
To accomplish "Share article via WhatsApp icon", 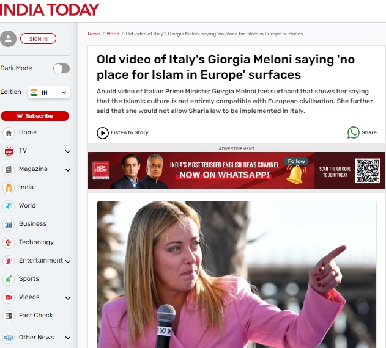I will coord(353,132).
